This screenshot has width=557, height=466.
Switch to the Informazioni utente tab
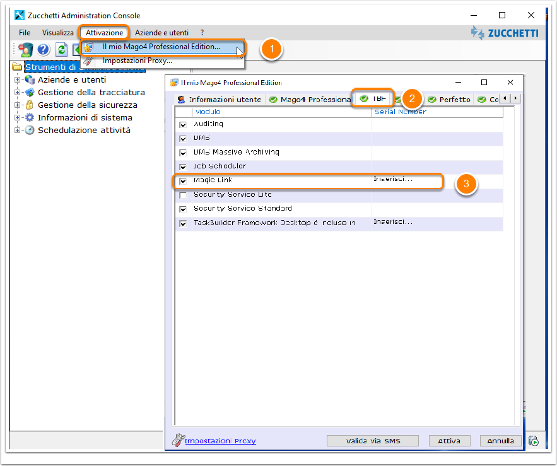(x=220, y=100)
